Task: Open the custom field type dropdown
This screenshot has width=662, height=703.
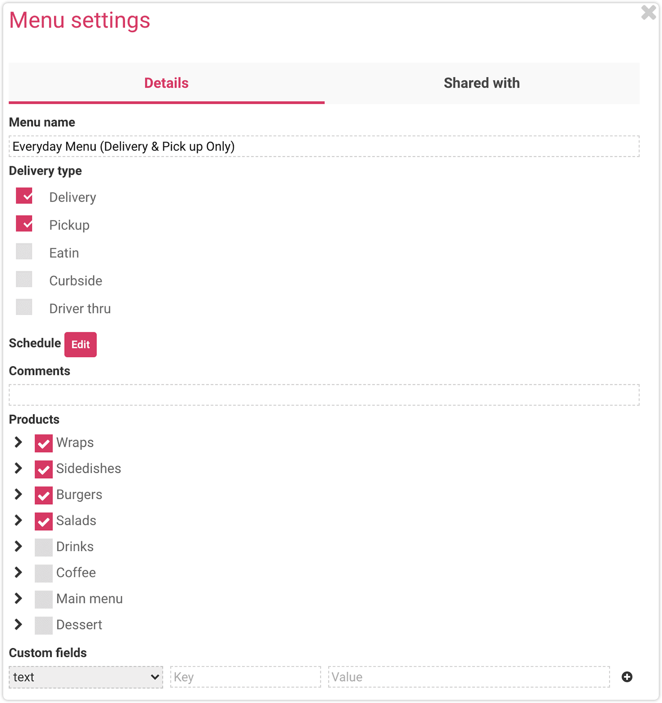Action: [x=86, y=677]
